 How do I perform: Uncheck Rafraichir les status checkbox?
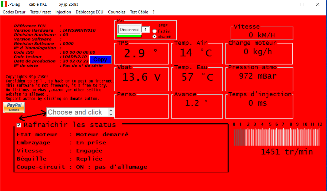click(19, 125)
